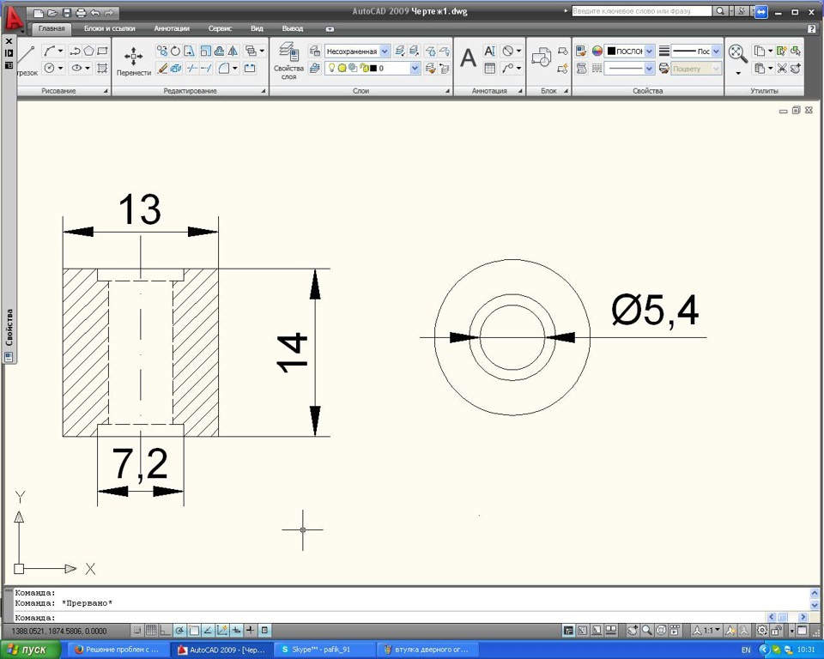Screen dimensions: 824x659
Task: Open the Вид ribbon tab
Action: pyautogui.click(x=257, y=28)
